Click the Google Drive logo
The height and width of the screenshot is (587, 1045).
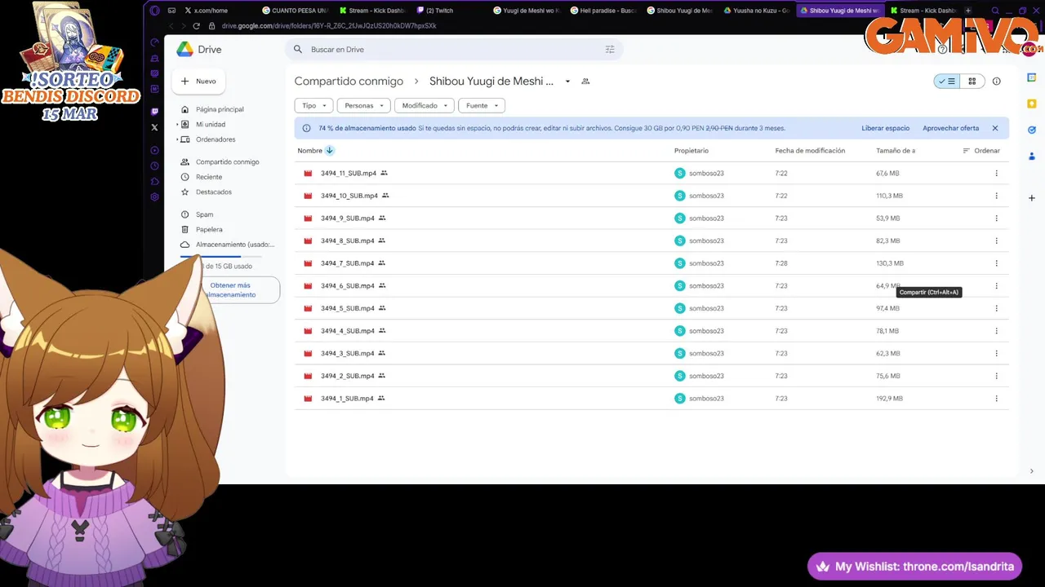(185, 49)
